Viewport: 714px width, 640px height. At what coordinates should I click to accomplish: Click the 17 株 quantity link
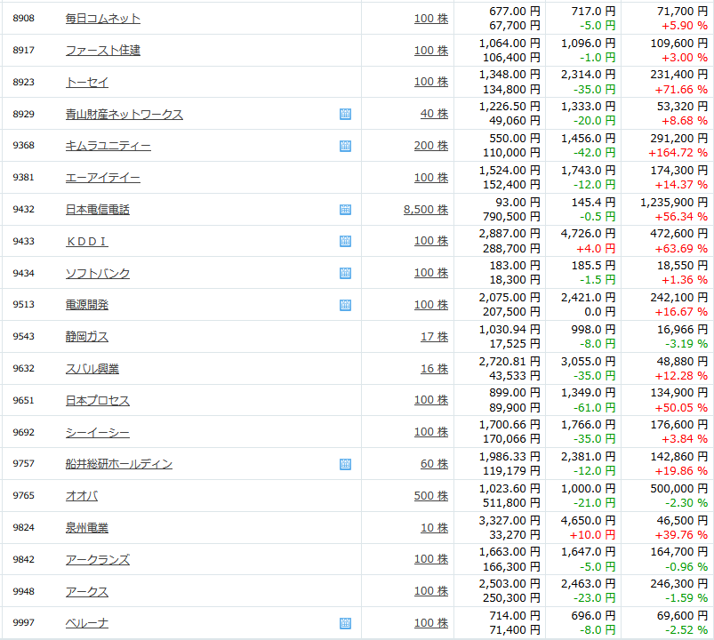pyautogui.click(x=435, y=336)
